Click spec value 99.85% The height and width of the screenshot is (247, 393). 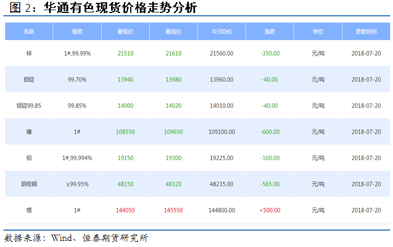click(x=77, y=105)
